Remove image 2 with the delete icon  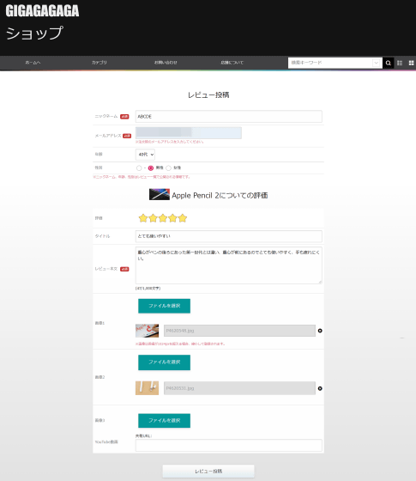tap(320, 388)
